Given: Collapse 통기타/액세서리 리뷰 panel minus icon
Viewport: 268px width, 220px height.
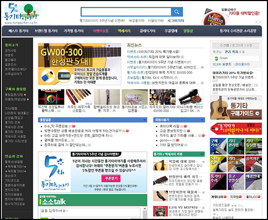Looking at the screenshot, I should click(202, 154).
